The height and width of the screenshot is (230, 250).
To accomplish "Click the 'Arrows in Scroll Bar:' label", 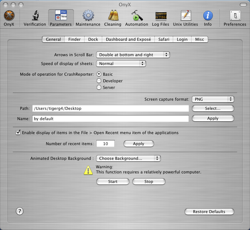I will click(74, 55).
